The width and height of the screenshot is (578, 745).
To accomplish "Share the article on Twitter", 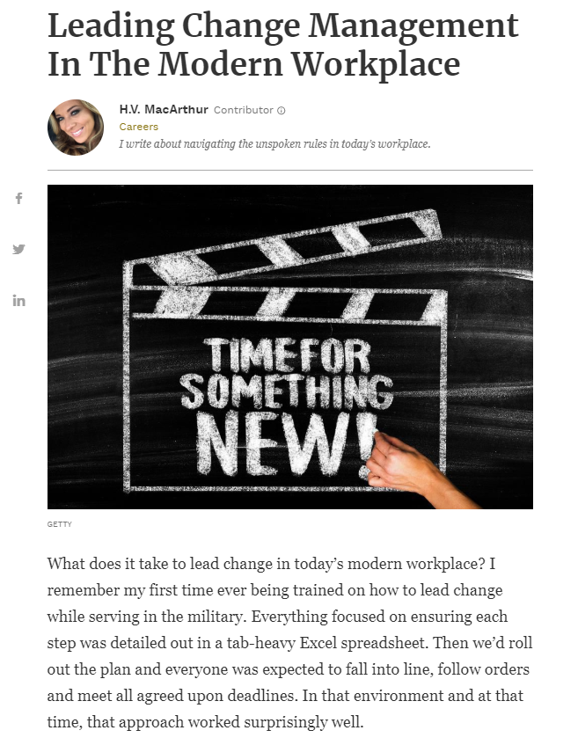I will [x=19, y=249].
